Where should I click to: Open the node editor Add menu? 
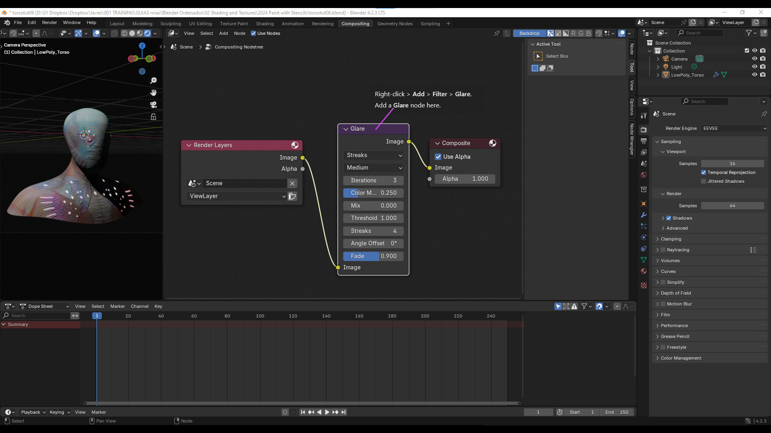coord(223,33)
